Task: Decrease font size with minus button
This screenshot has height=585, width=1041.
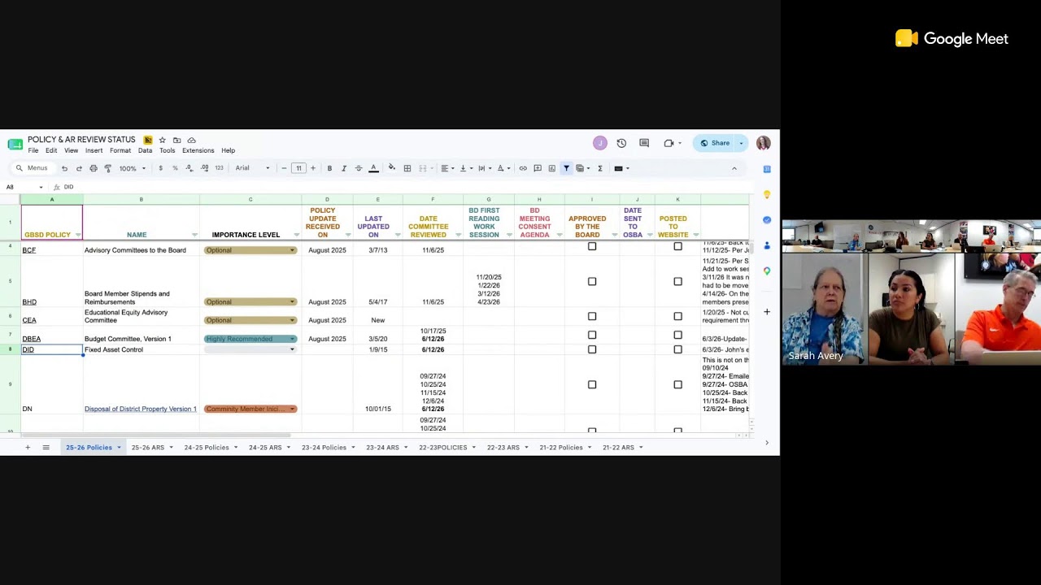Action: click(284, 168)
